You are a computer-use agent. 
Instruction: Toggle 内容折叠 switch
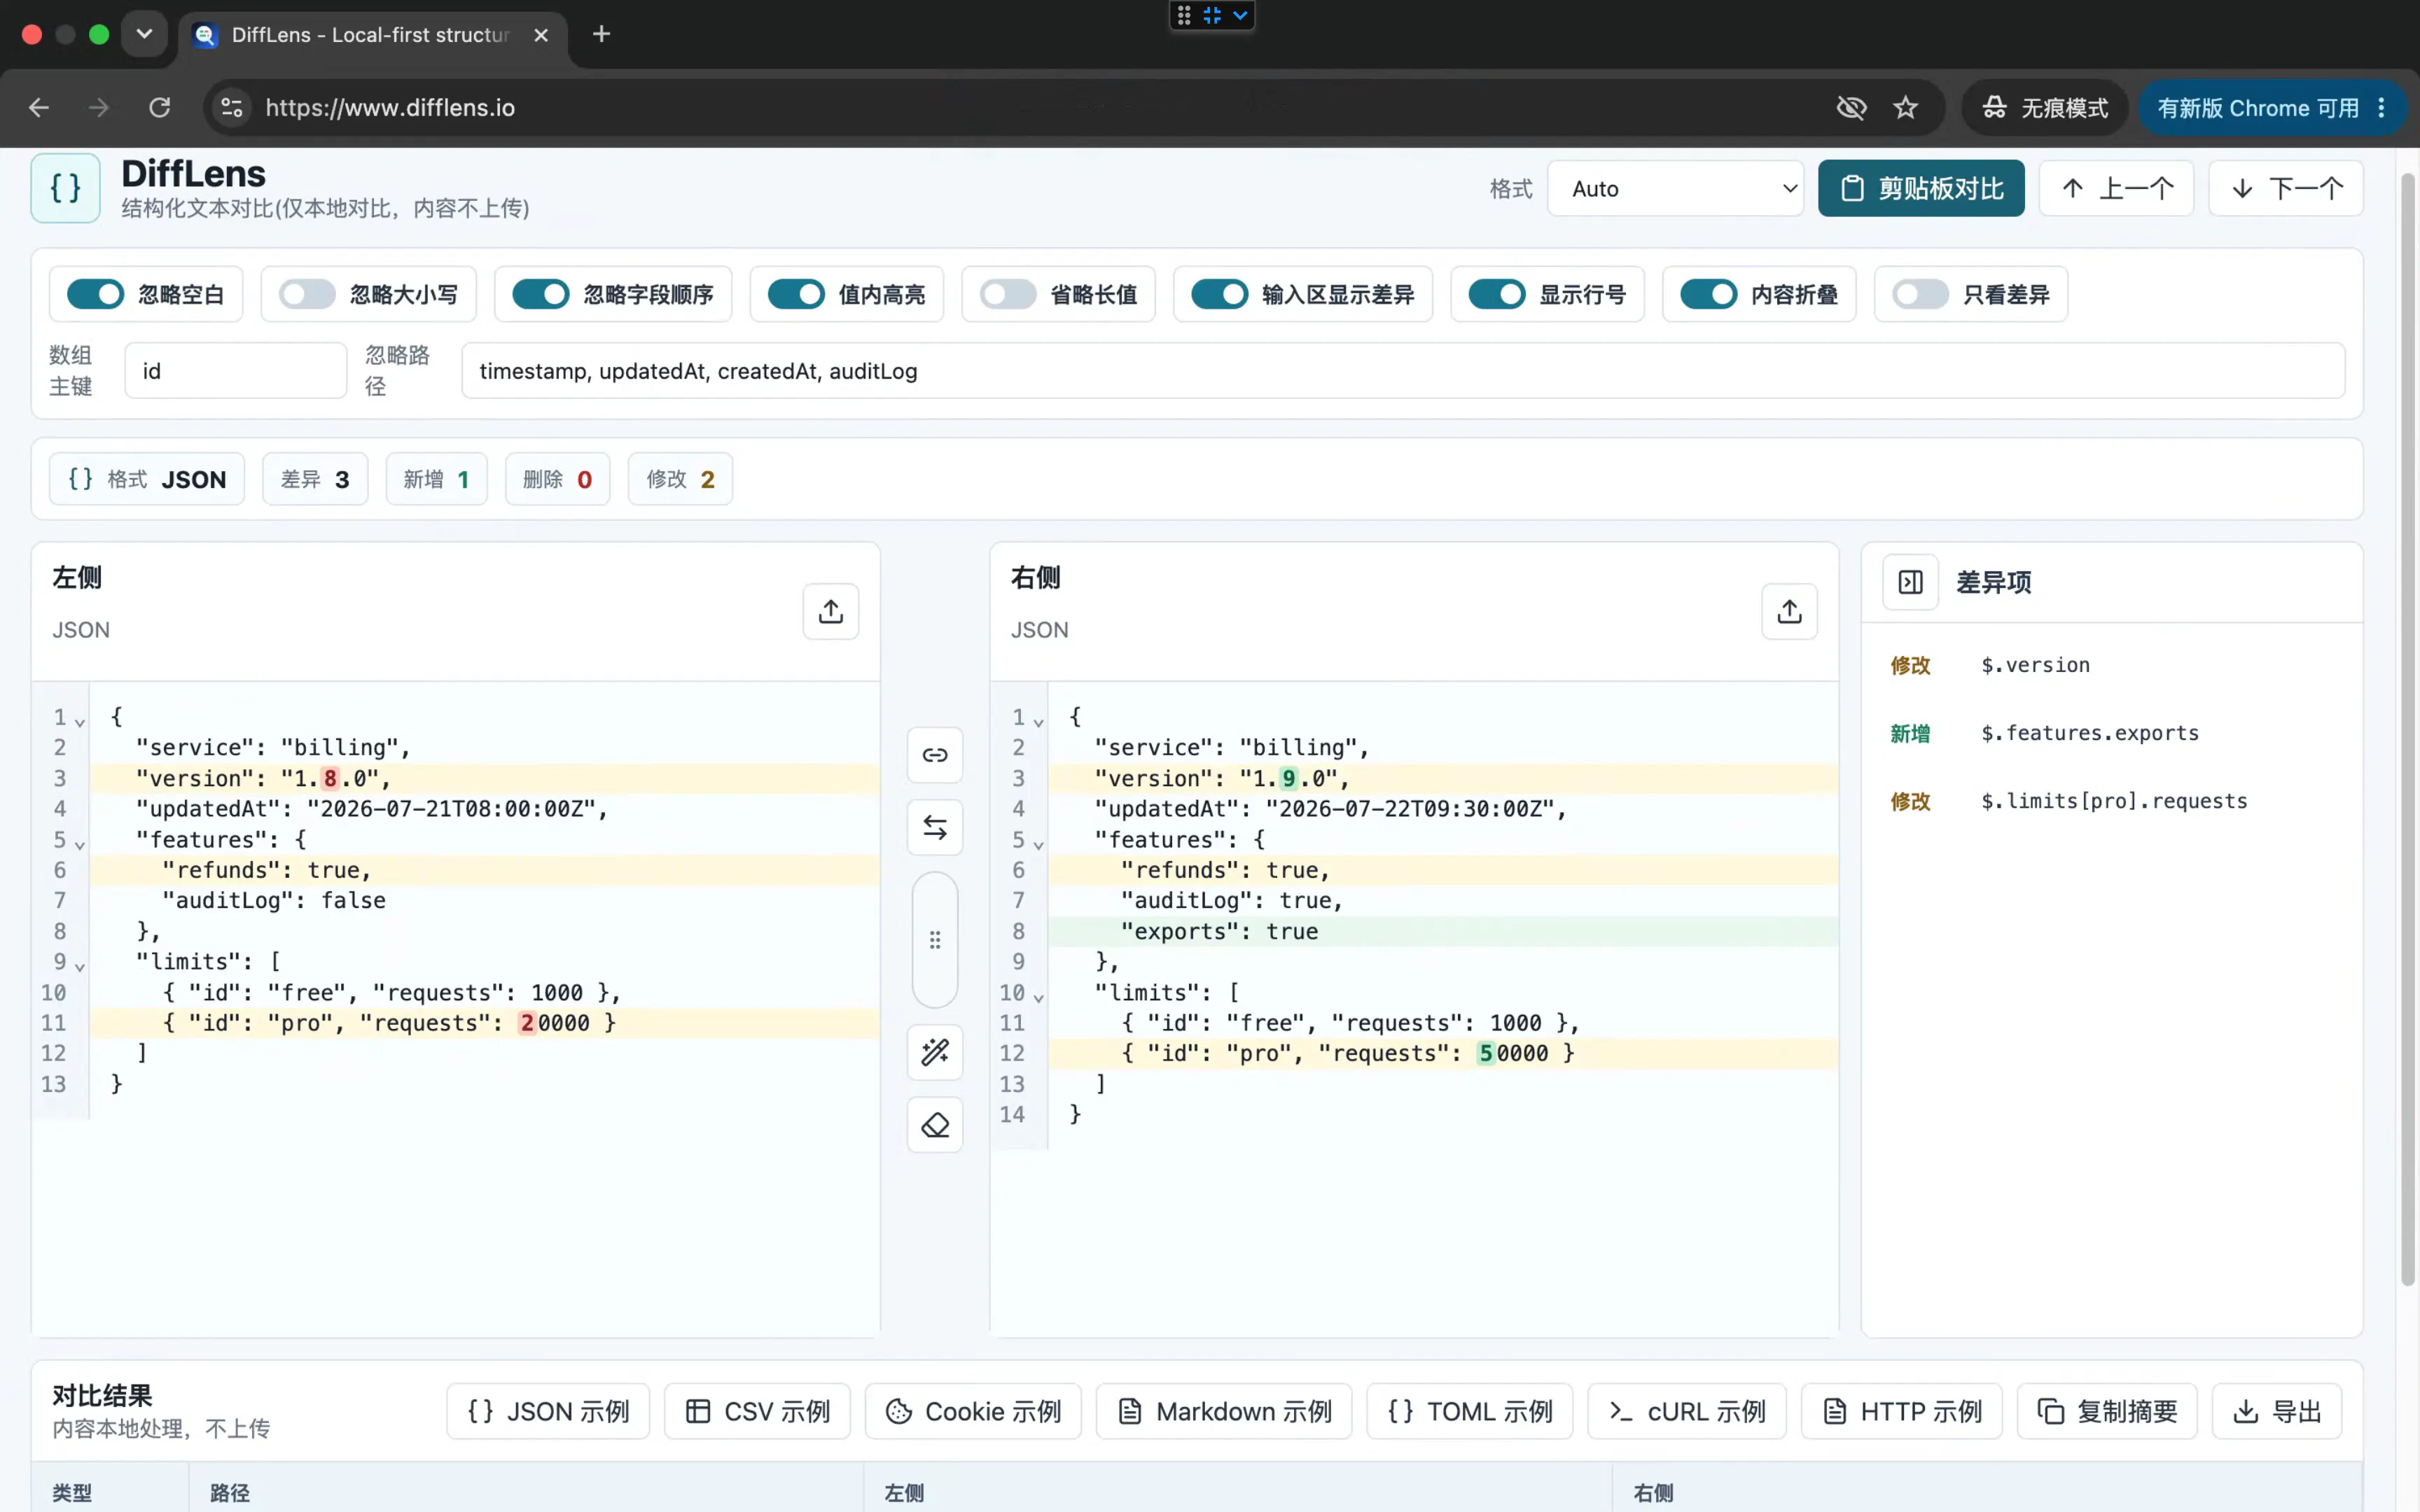click(1708, 294)
